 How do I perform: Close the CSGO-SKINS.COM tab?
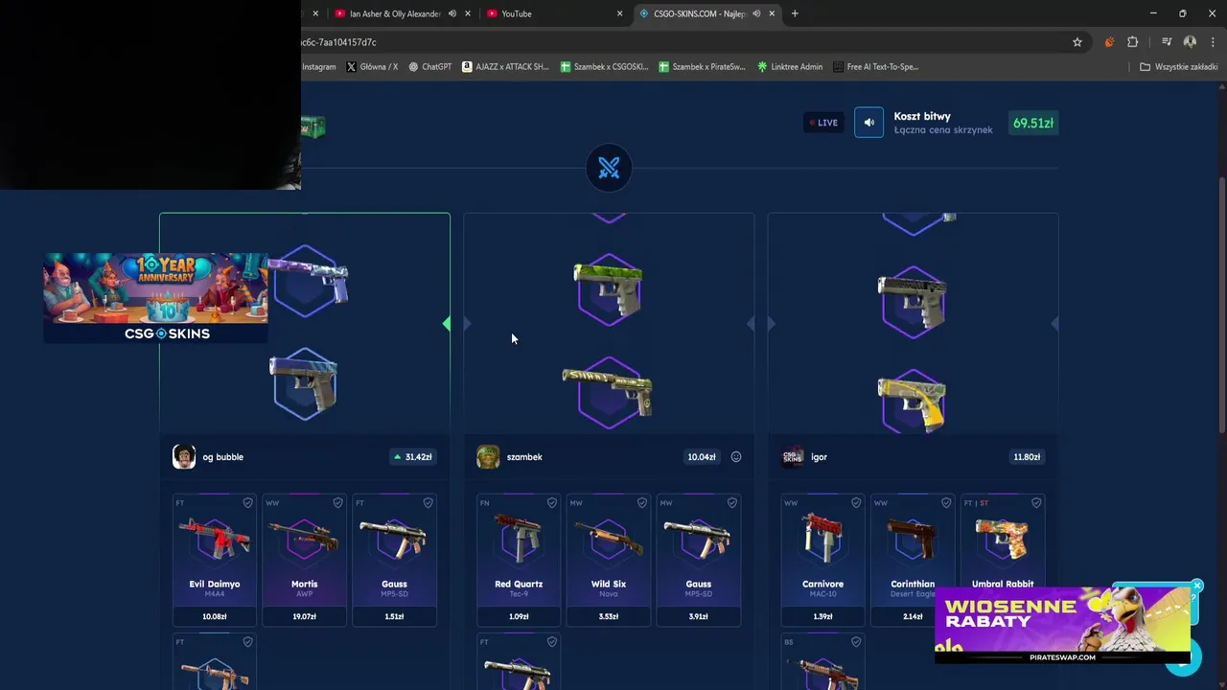click(x=772, y=13)
